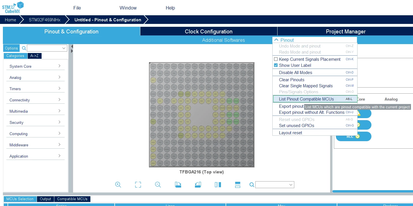413x206 pixels.
Task: Select Clear Pinouts menu entry
Action: coord(315,80)
